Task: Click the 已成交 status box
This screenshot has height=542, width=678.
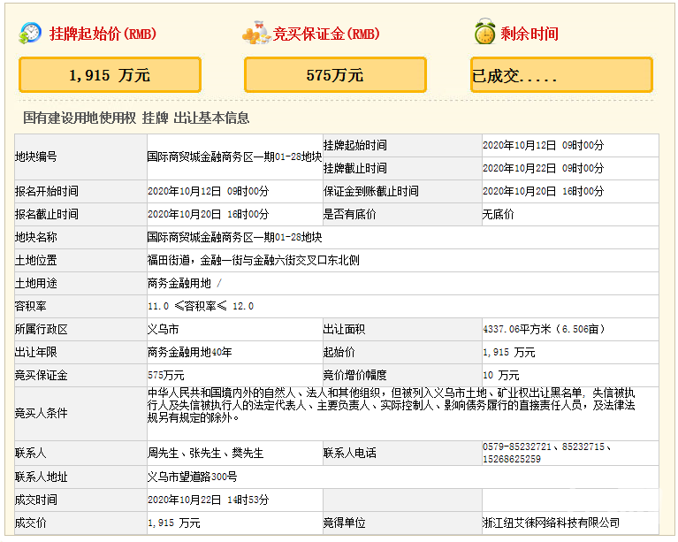Action: [561, 75]
